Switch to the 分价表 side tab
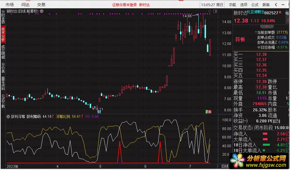This screenshot has height=170, width=291. [3, 68]
